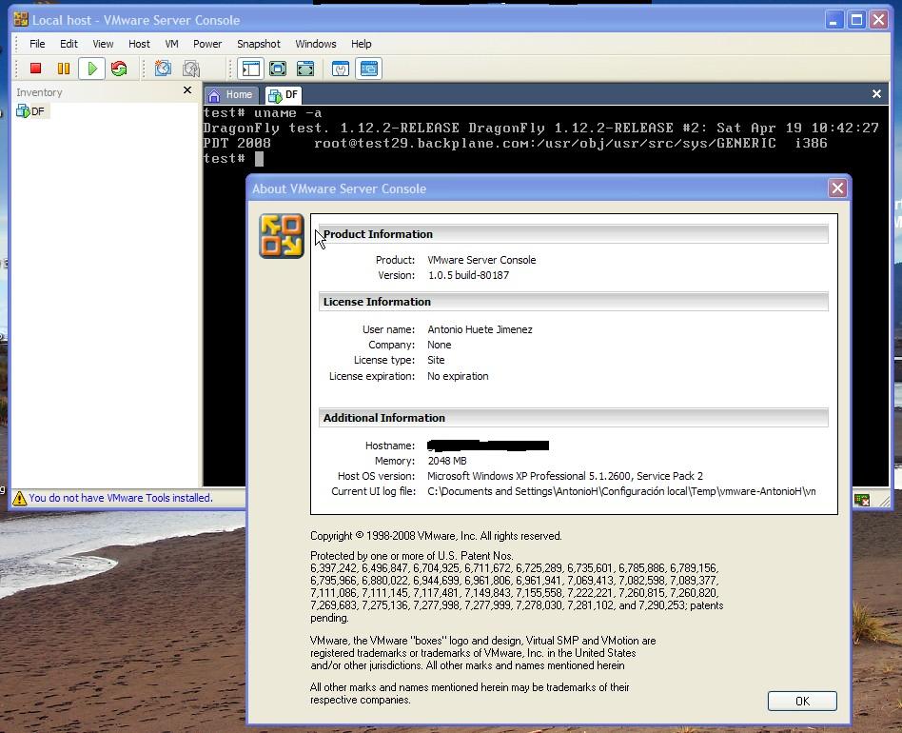Viewport: 902px width, 733px height.
Task: Click the red Power Off button
Action: (36, 69)
